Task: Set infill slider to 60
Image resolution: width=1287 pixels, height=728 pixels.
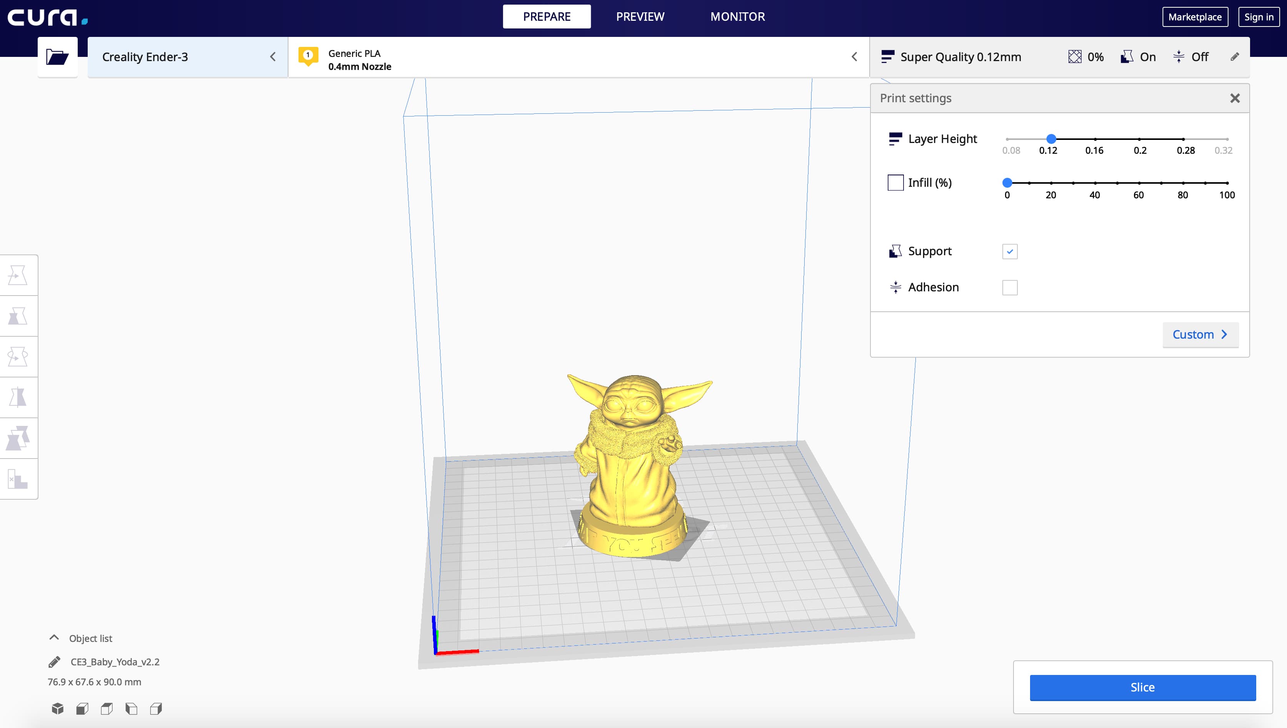Action: tap(1139, 183)
